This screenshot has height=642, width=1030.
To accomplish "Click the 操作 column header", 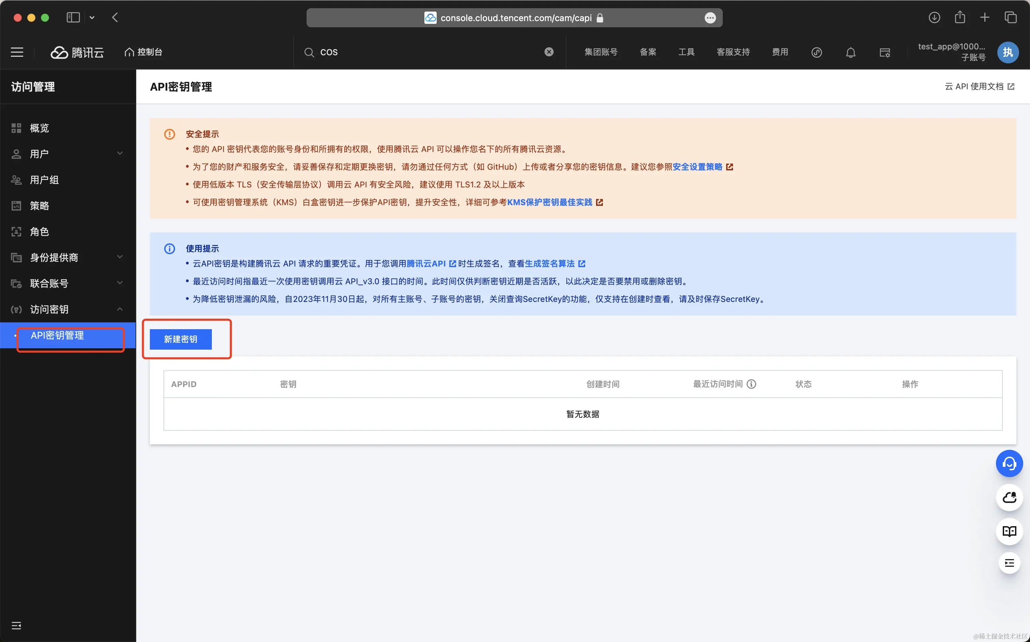I will pos(910,384).
